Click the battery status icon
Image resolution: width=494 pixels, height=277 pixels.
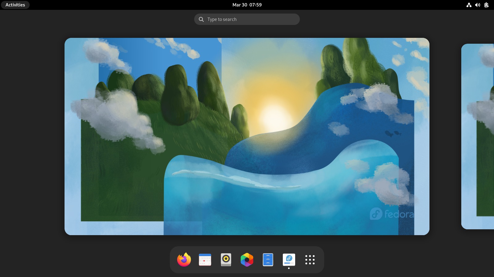tap(486, 5)
